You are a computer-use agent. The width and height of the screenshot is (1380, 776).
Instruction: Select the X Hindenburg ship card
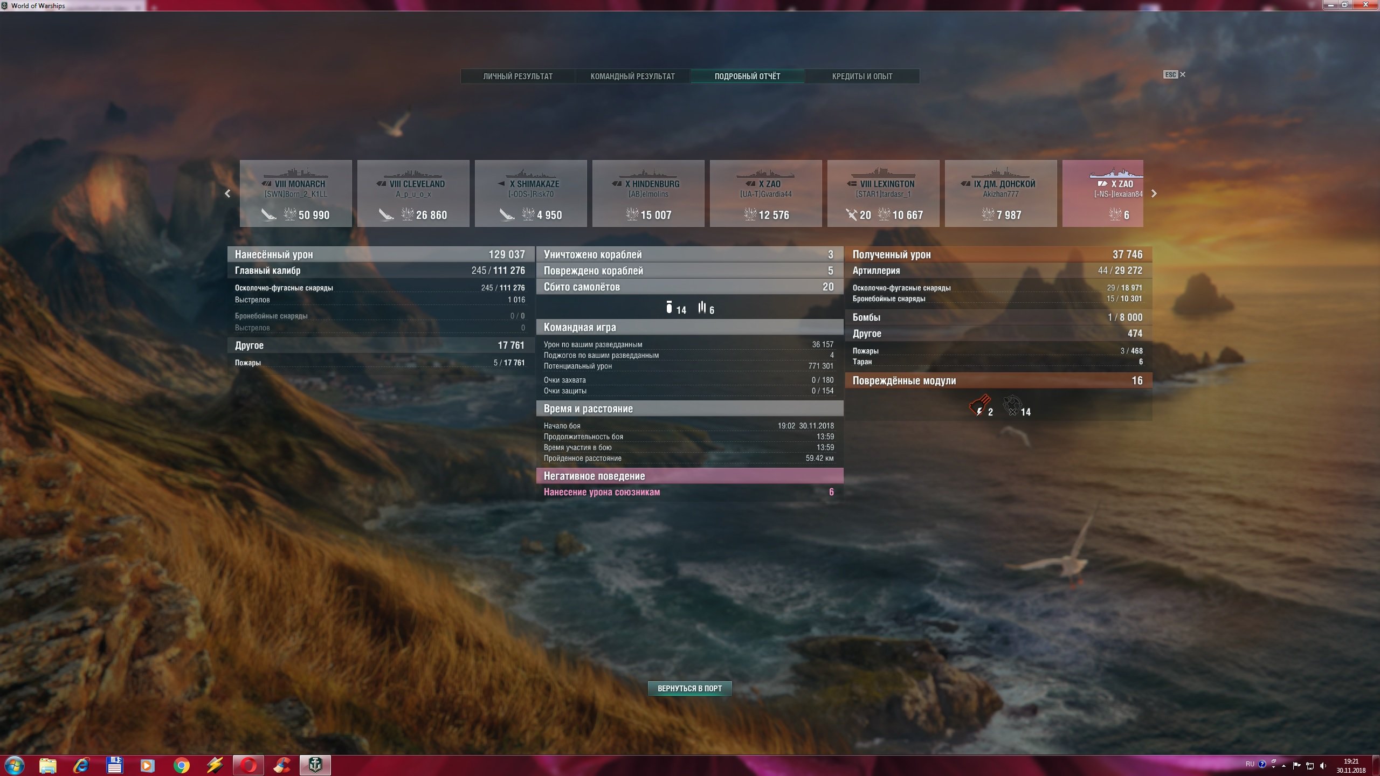coord(648,193)
